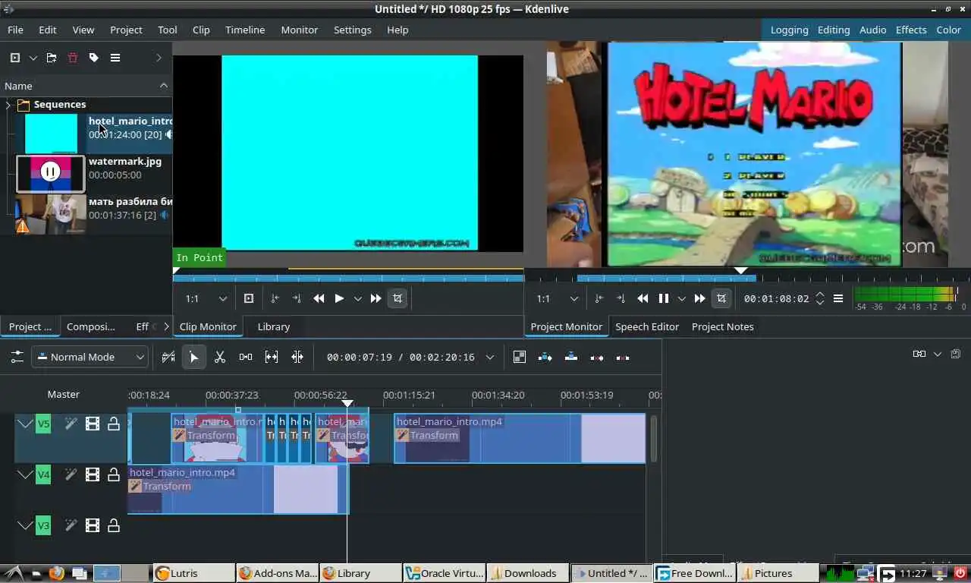This screenshot has height=583, width=971.
Task: Click the project monitor timecode stepper arrows
Action: click(x=819, y=298)
